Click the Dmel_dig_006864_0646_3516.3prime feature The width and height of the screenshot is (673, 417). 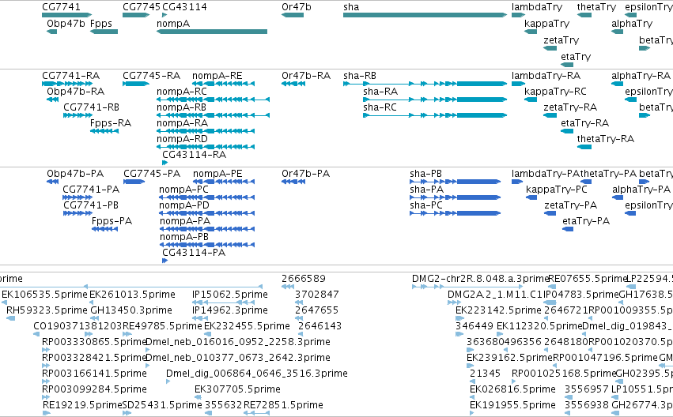coord(168,381)
